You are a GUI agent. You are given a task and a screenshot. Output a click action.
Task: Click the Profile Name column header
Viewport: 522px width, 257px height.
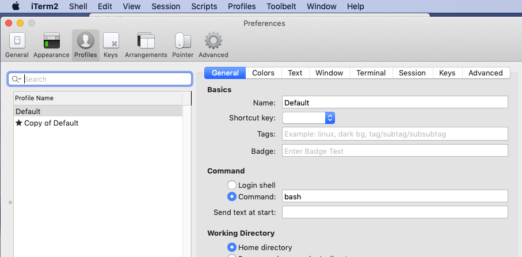coord(98,98)
